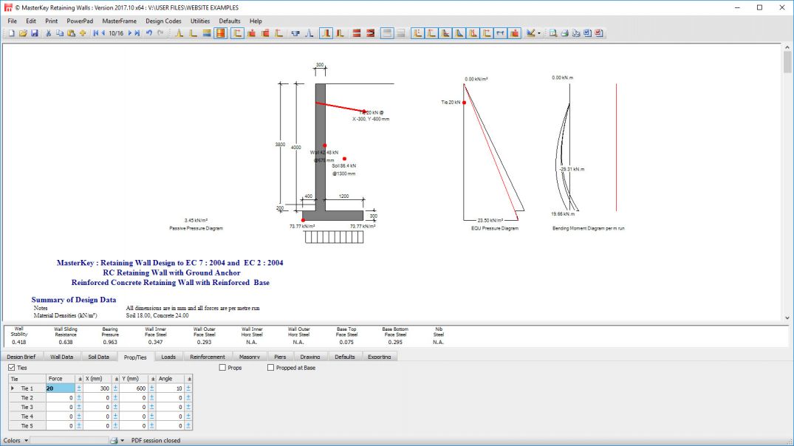
Task: Click the printer icon in the top toolbar
Action: point(564,33)
